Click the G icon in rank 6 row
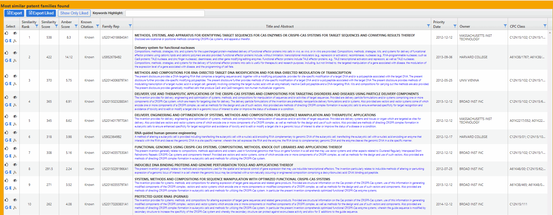Screen dimensions: 553x215 (x=6, y=140)
